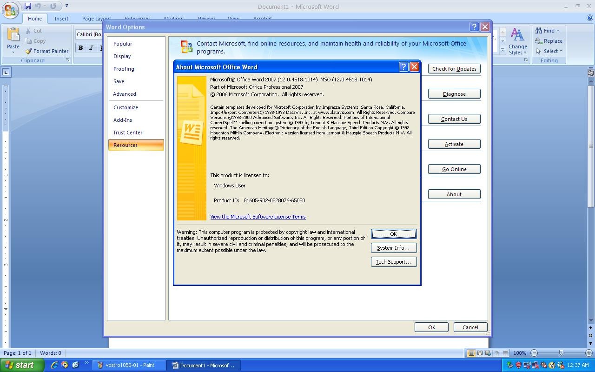
Task: Select the Insert ribbon tab
Action: [61, 19]
